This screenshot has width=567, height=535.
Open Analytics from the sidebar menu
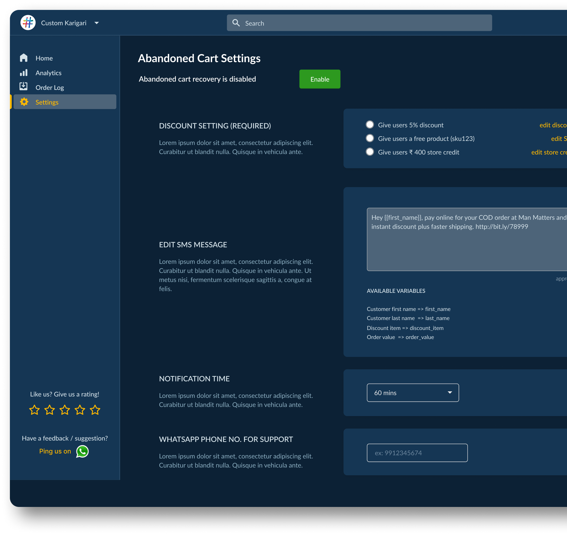(48, 73)
